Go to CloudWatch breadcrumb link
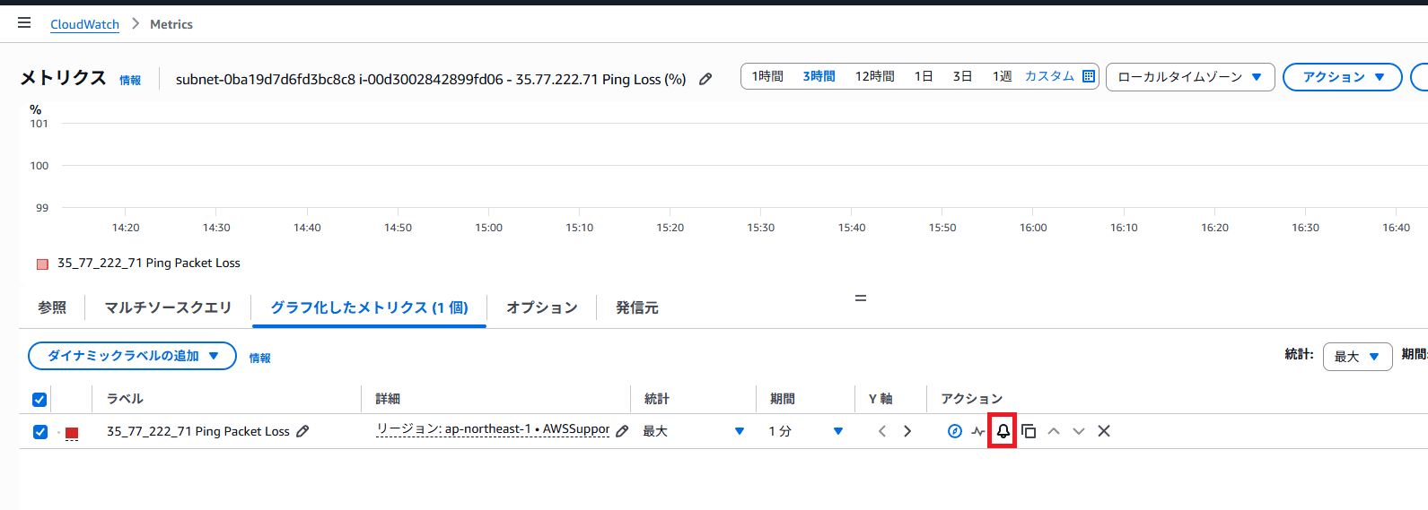The height and width of the screenshot is (510, 1428). pyautogui.click(x=84, y=24)
